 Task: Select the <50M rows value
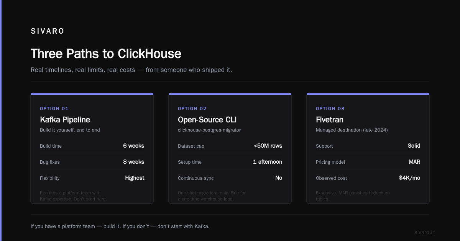coord(268,146)
